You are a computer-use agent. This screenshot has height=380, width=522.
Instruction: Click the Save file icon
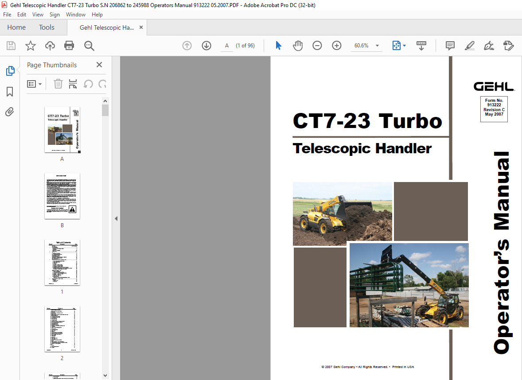11,46
